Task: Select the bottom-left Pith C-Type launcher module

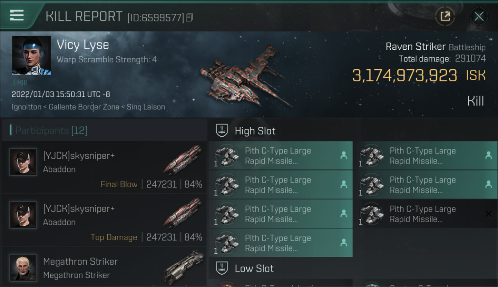Action: [280, 243]
